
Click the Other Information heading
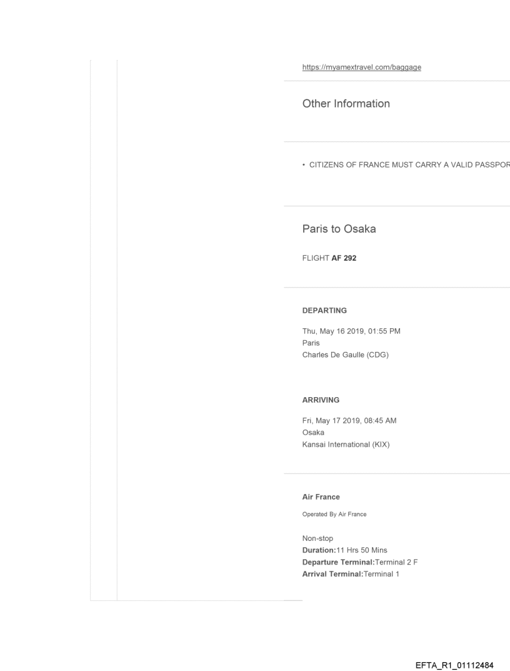(x=346, y=104)
